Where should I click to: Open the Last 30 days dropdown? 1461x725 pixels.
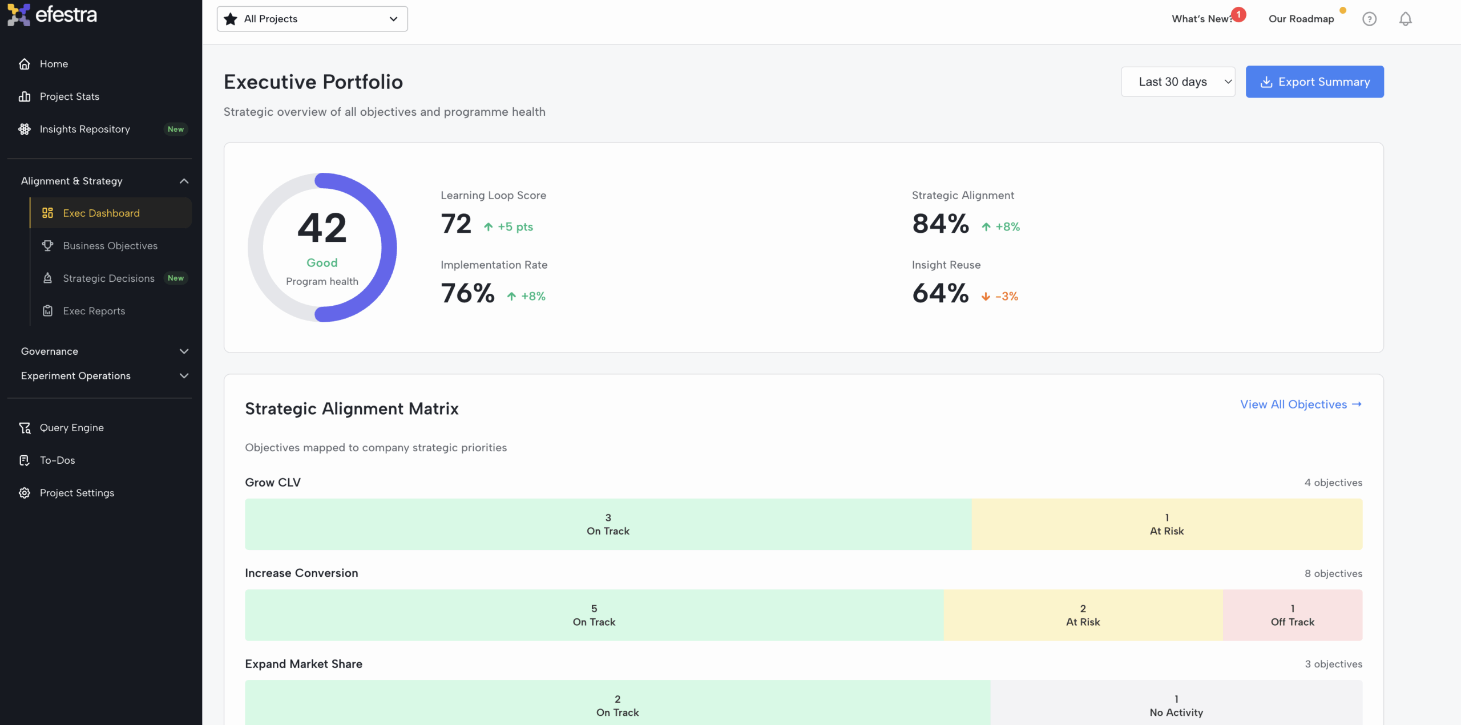1178,82
